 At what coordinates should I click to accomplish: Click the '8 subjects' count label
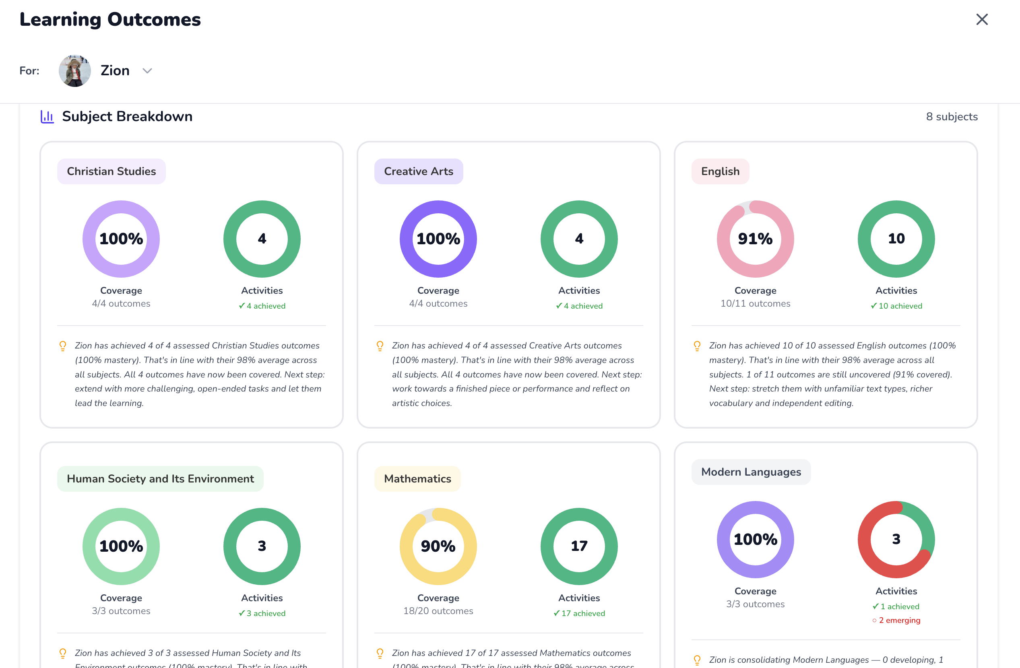952,117
